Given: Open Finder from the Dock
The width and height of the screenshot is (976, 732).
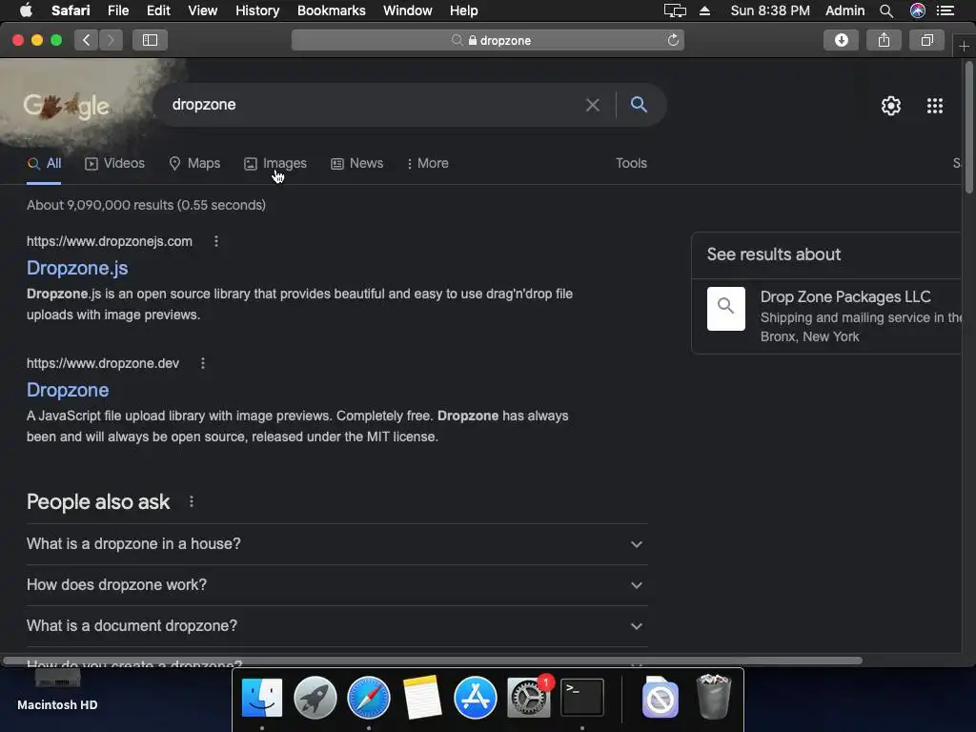Looking at the screenshot, I should (x=261, y=698).
